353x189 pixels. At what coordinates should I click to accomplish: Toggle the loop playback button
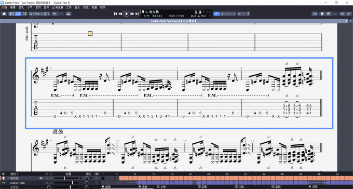216,14
